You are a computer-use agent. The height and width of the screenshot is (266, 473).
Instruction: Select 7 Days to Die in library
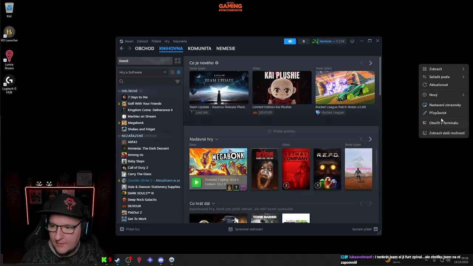(137, 97)
